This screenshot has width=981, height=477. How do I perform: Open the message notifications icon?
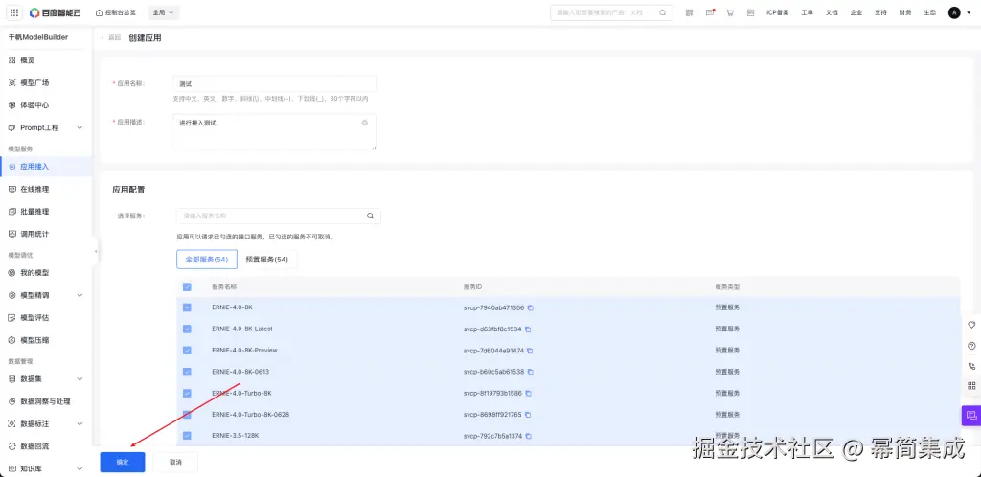click(x=710, y=12)
